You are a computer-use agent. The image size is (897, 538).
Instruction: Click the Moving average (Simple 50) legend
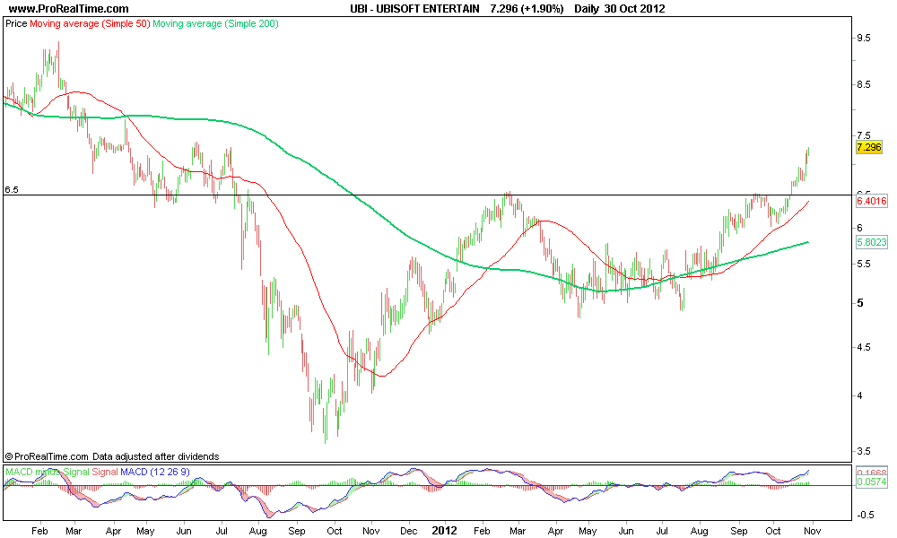90,23
